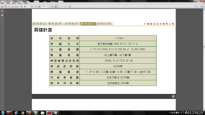Open the Windows Start button
Image resolution: width=205 pixels, height=115 pixels.
pyautogui.click(x=3, y=113)
